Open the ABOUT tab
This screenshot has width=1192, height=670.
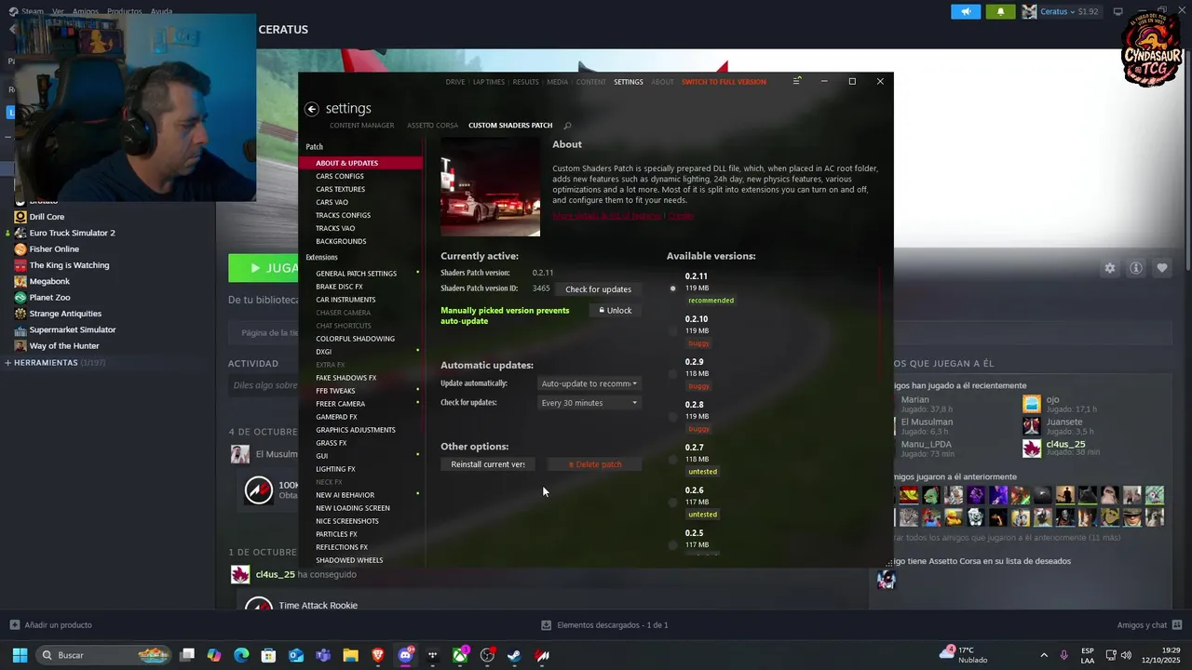tap(662, 82)
